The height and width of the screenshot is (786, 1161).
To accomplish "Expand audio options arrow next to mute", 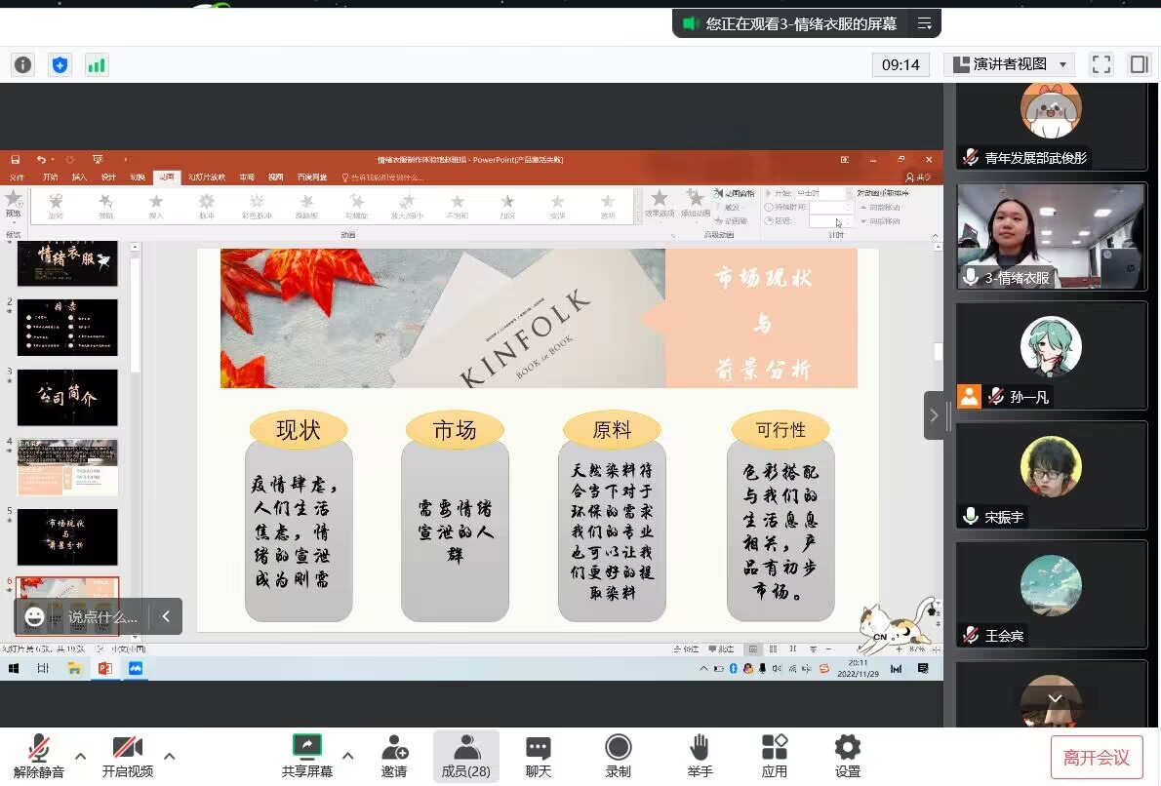I will [81, 756].
